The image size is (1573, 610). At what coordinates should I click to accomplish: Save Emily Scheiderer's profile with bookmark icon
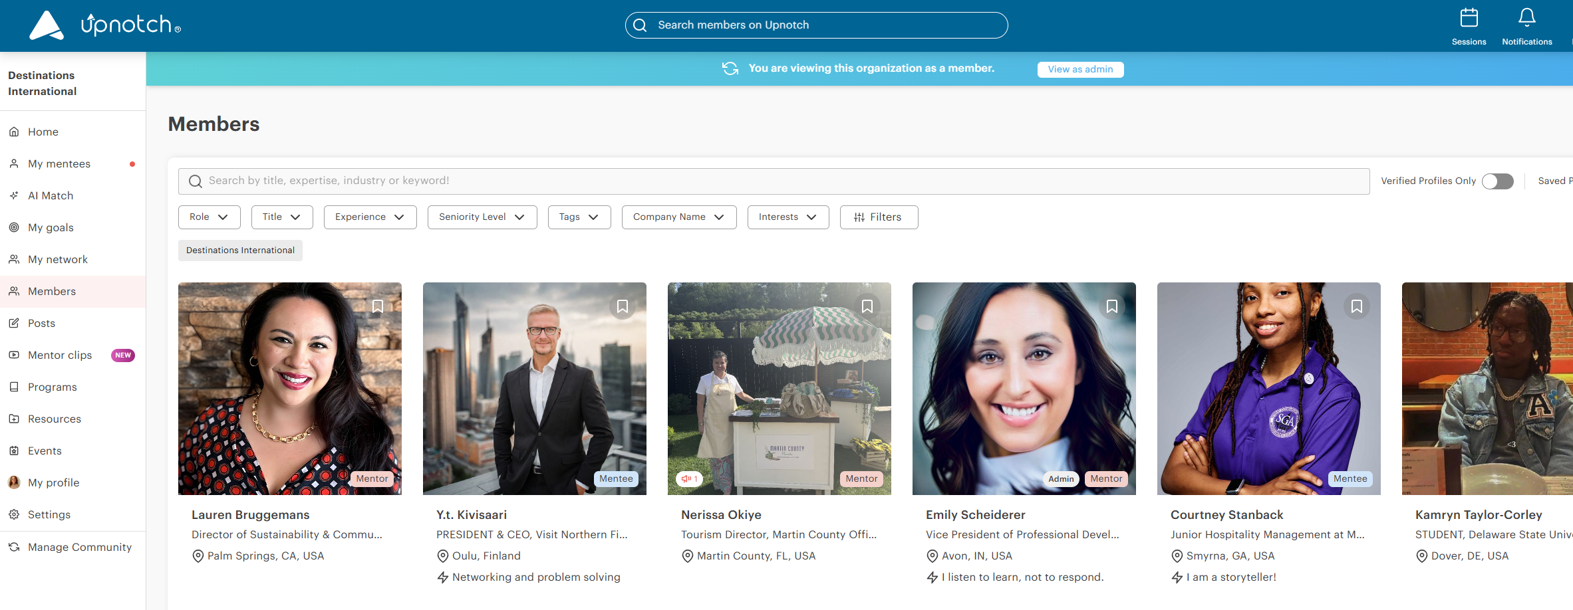pos(1111,306)
